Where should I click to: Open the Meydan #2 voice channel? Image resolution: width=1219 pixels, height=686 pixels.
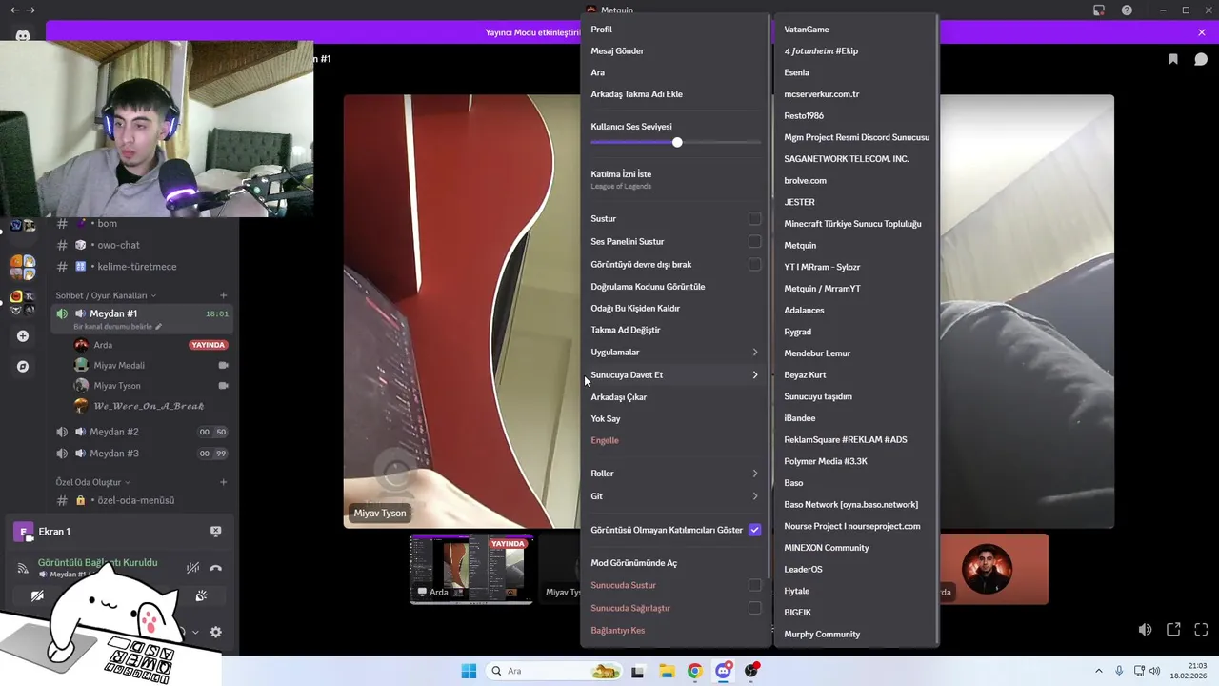coord(113,433)
